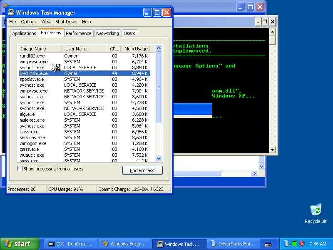Open the File menu in Task Manager
333x250 pixels.
tap(12, 22)
